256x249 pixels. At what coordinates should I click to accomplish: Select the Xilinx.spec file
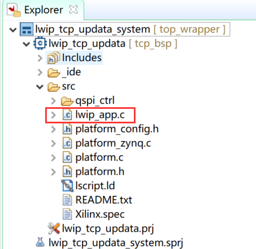click(100, 214)
